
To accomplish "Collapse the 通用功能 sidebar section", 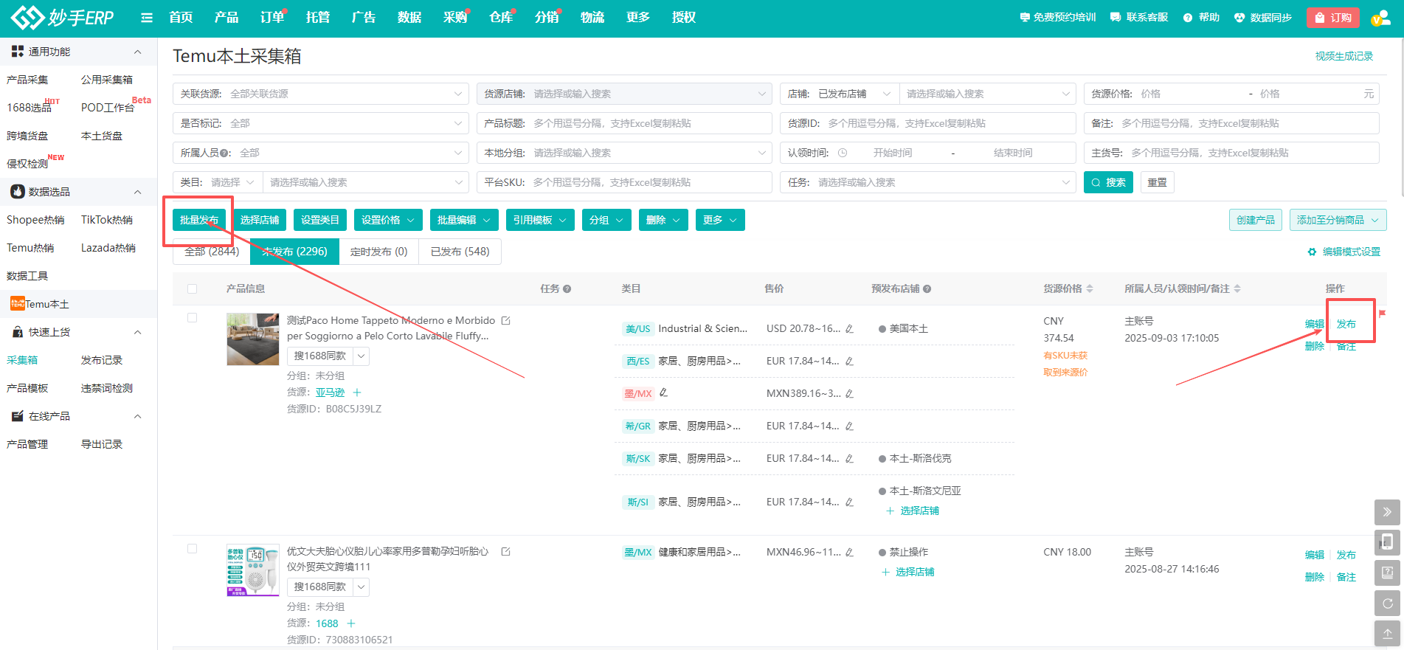I will click(137, 52).
